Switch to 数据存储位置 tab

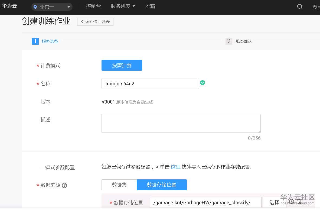pyautogui.click(x=162, y=185)
